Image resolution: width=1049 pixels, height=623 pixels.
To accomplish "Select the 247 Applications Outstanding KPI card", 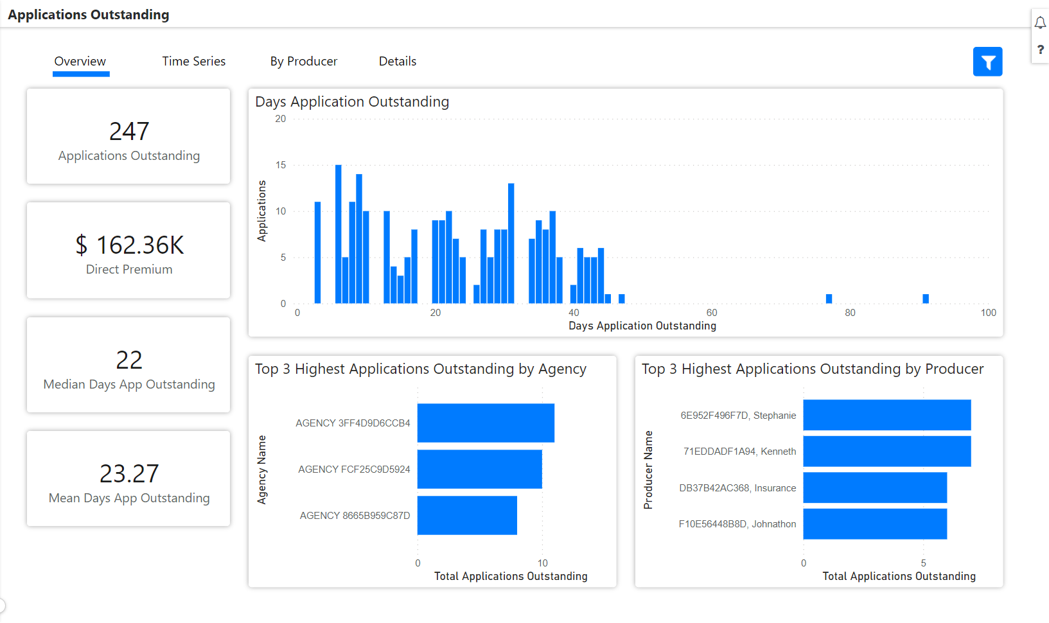I will 128,136.
